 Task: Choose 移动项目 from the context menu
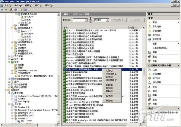111,80
